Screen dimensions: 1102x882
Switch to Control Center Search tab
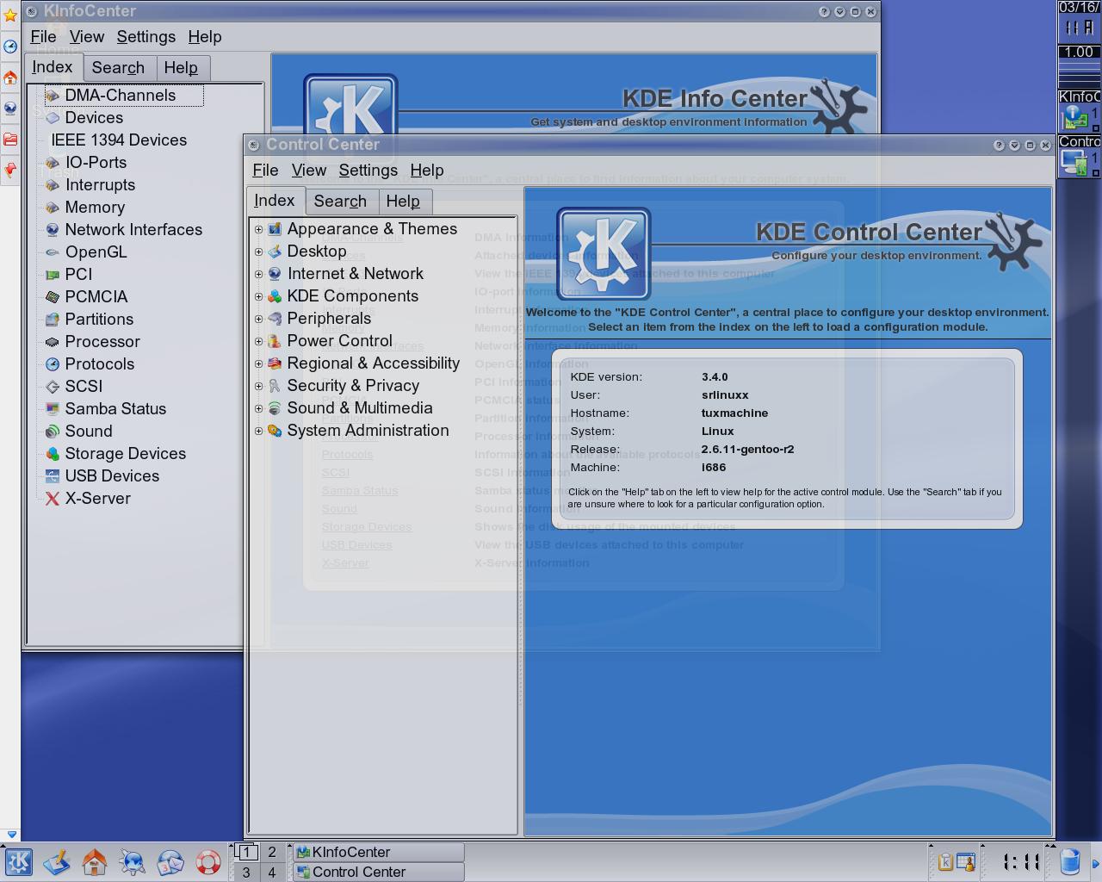[340, 202]
